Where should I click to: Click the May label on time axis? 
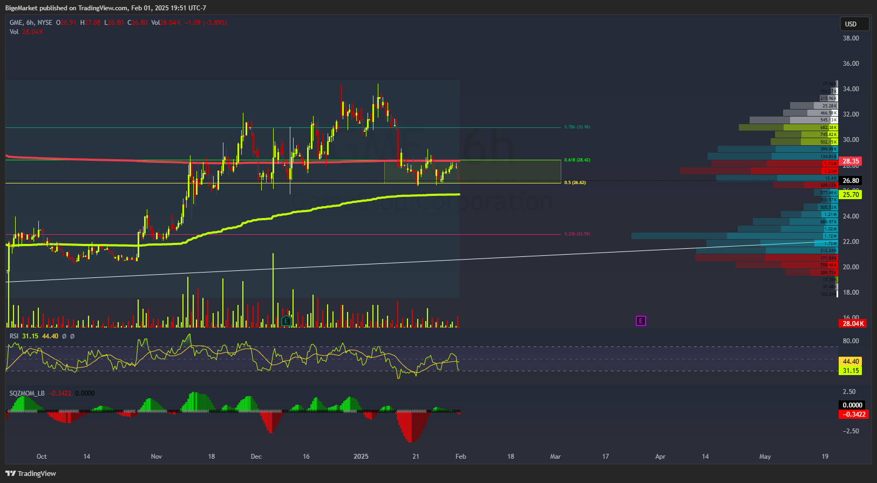765,457
